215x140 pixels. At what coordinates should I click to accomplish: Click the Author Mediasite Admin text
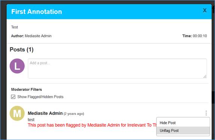tap(31, 36)
